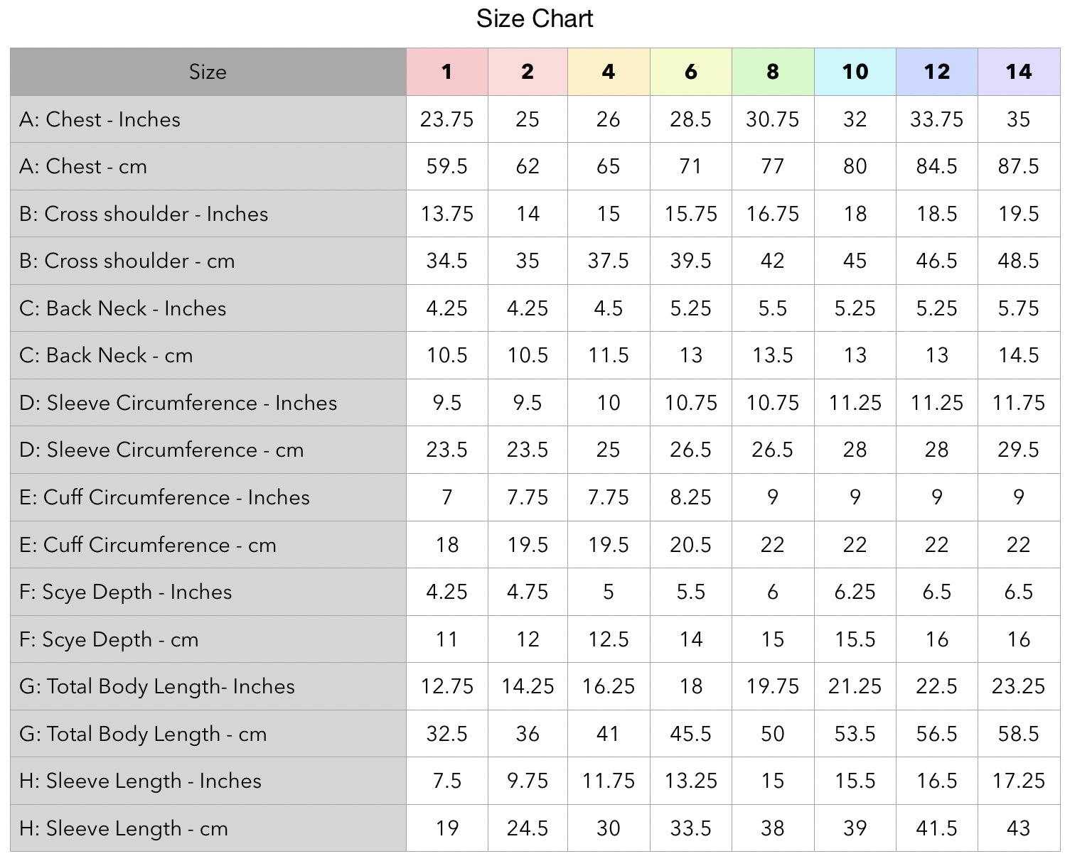Select the "A: Chest - Inches" row label
1065x861 pixels.
[x=100, y=119]
